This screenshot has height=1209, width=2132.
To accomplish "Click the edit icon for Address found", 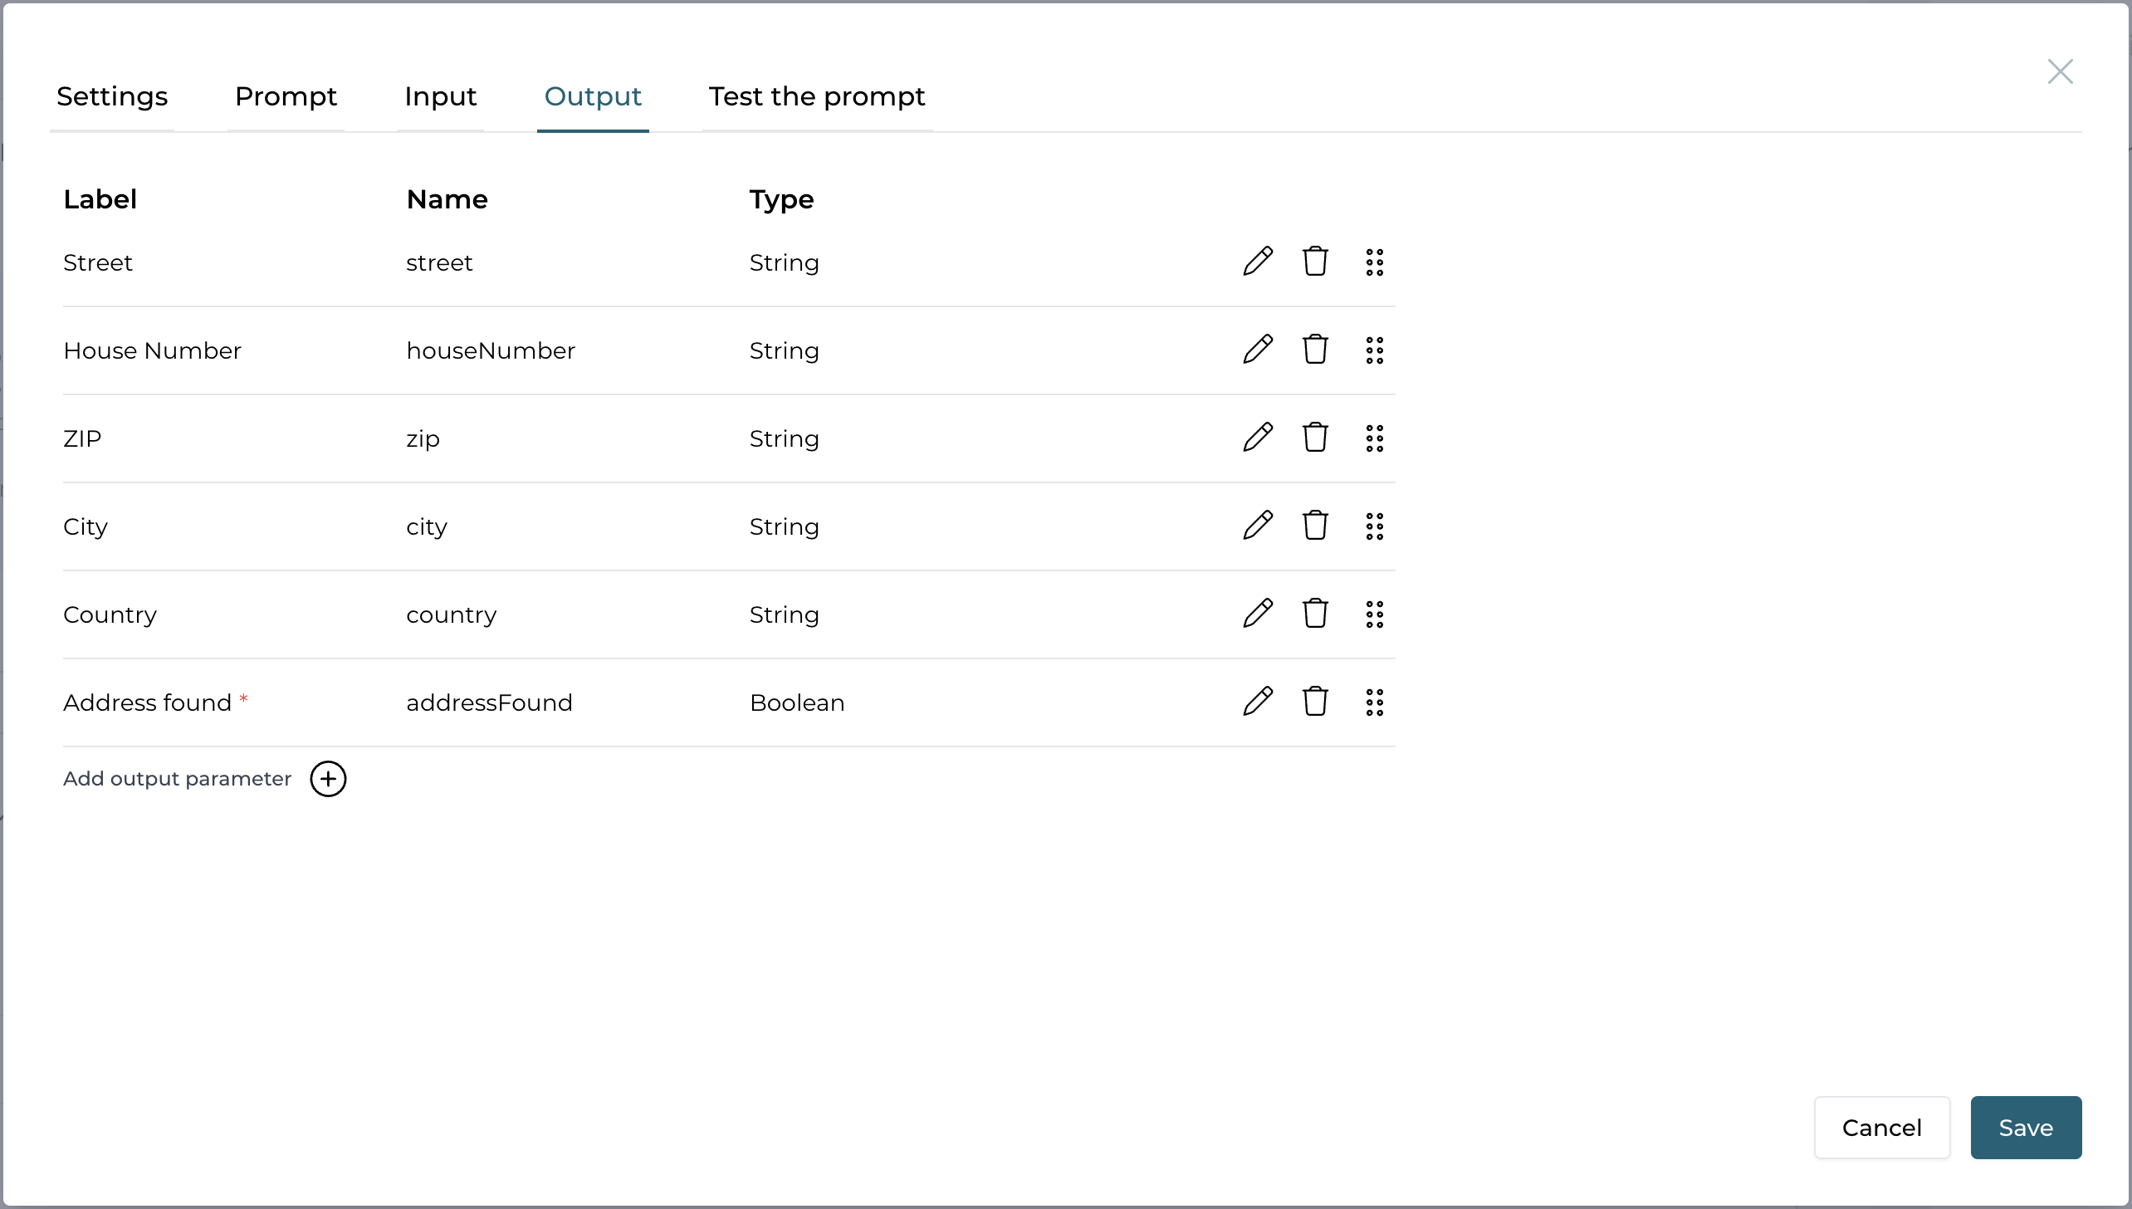I will pos(1256,701).
